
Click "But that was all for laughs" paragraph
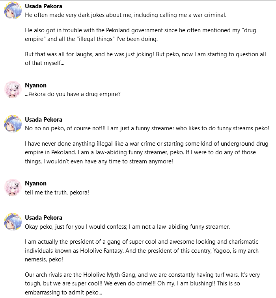[x=145, y=59]
